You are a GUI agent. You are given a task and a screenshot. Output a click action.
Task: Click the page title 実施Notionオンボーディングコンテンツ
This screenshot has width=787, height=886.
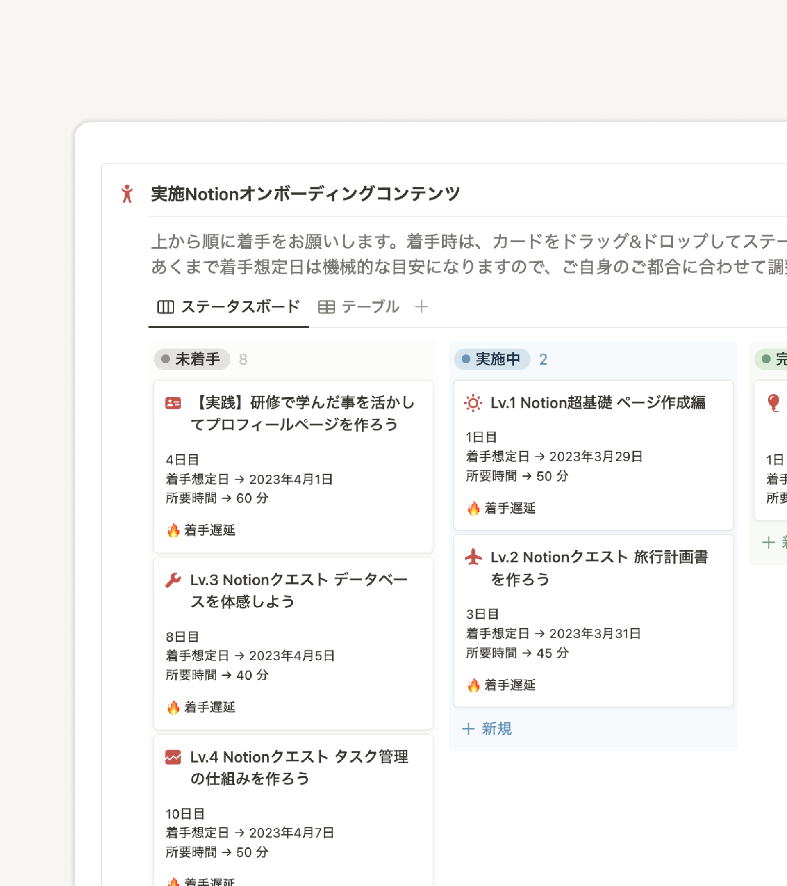(x=305, y=194)
